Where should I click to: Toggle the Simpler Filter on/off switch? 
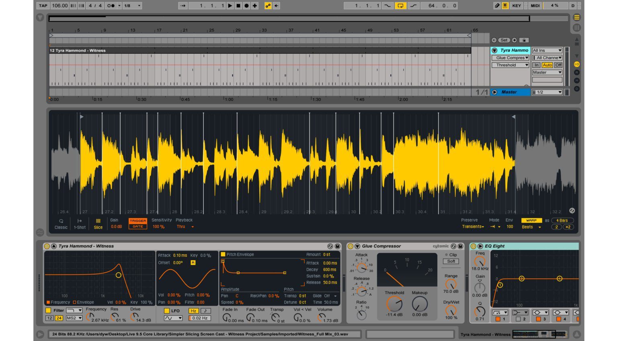click(x=49, y=311)
